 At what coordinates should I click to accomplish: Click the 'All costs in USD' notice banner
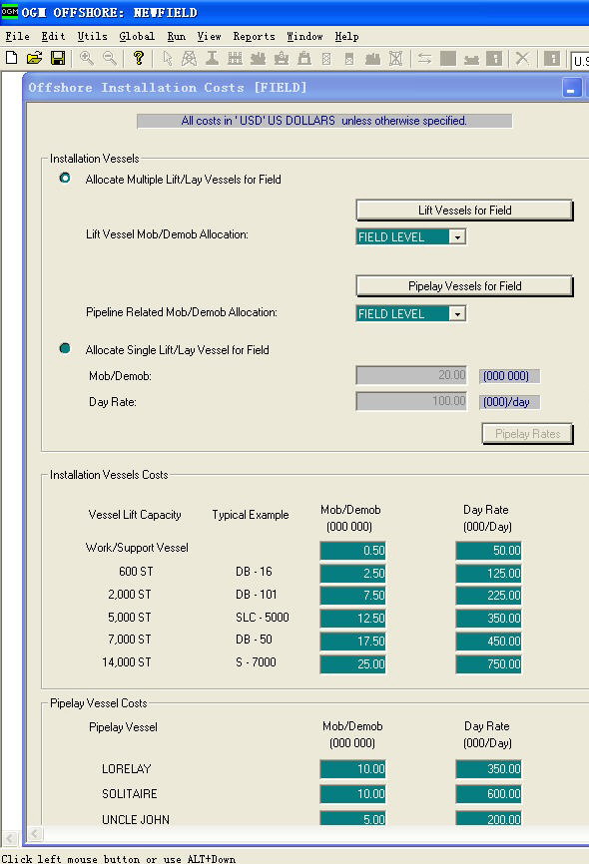click(x=324, y=121)
